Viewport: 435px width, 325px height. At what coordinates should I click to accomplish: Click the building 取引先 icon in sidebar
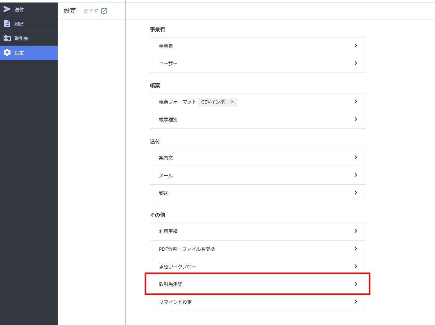(7, 38)
